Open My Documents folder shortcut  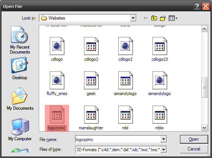click(20, 99)
